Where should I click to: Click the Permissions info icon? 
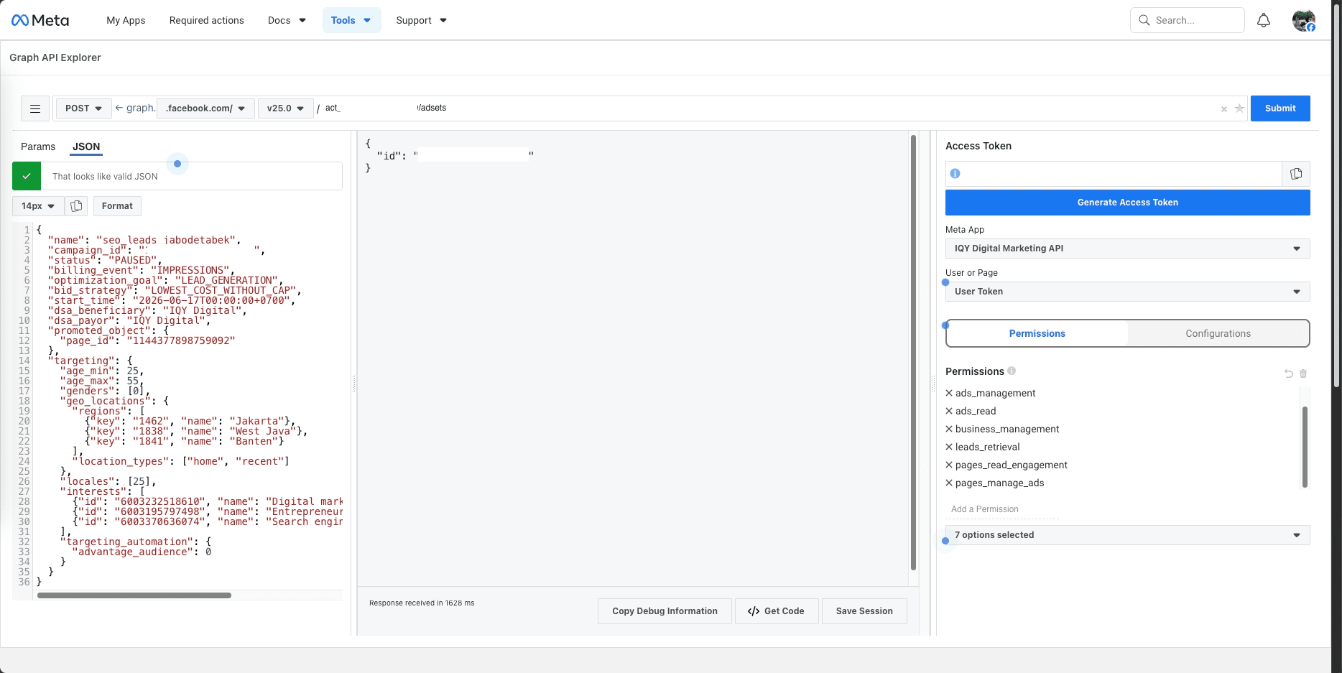tap(1012, 371)
